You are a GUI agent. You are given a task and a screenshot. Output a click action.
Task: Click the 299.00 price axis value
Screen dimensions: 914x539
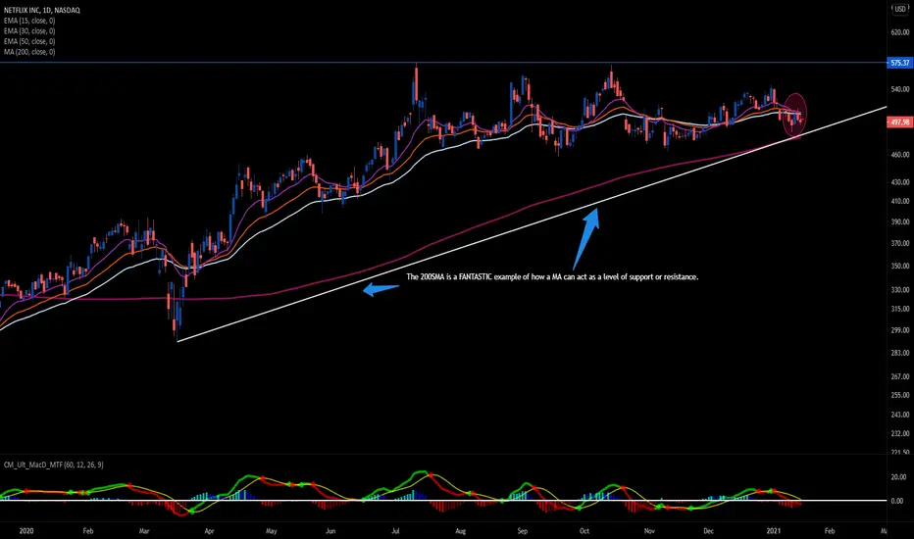point(900,330)
